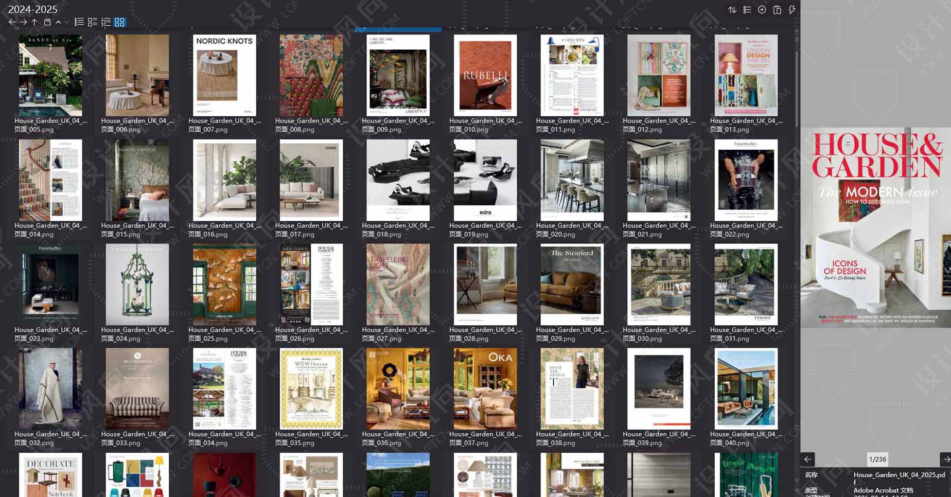Go to previous page of the PDF preview
The height and width of the screenshot is (497, 951).
pyautogui.click(x=807, y=459)
